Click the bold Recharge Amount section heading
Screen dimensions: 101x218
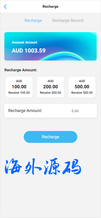pos(21,70)
